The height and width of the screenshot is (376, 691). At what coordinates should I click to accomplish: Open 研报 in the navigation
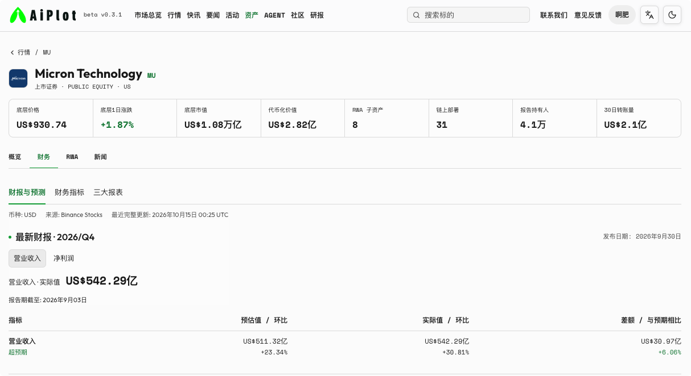pos(317,15)
